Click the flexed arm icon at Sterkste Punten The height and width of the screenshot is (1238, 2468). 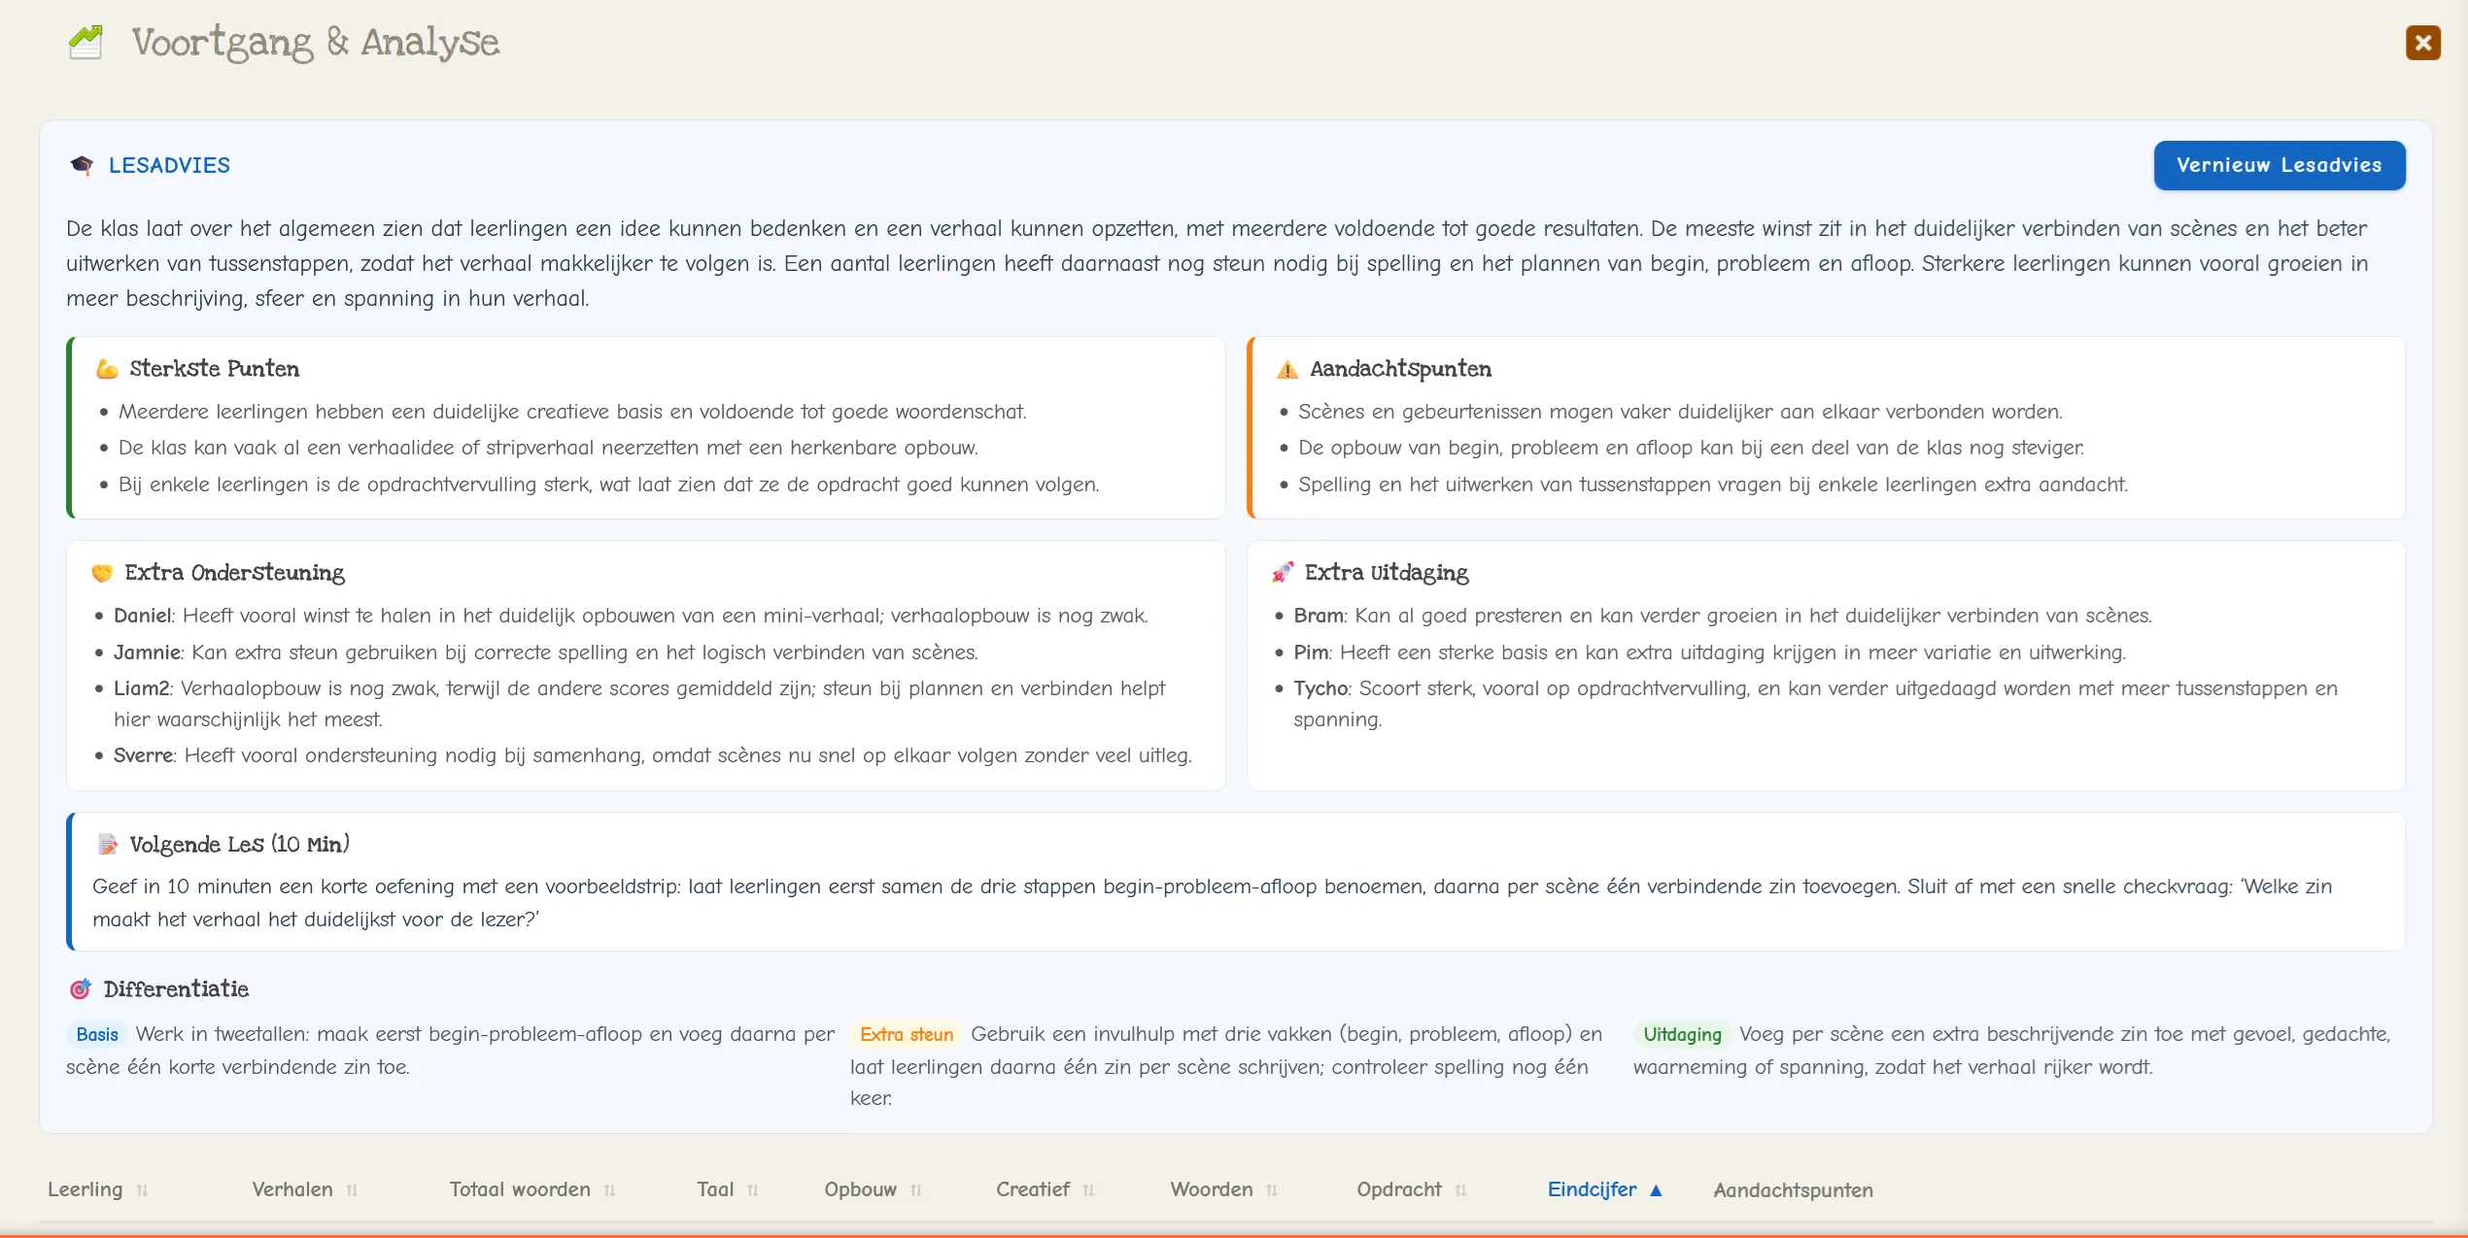click(107, 369)
